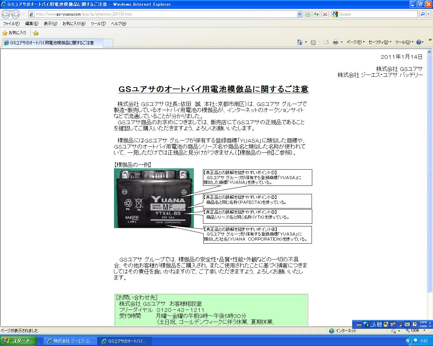Refresh the page with the green arrows icon
This screenshot has height=346, width=433.
click(x=316, y=14)
